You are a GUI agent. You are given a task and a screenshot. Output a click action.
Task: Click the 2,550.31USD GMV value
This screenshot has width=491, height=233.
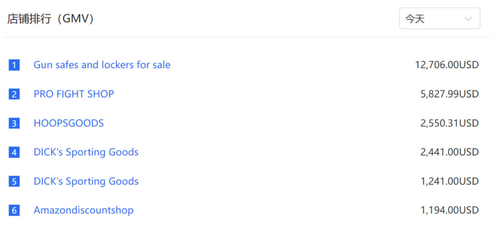(449, 123)
